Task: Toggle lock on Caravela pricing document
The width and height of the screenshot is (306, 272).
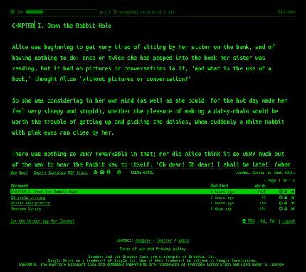Action: point(285,197)
